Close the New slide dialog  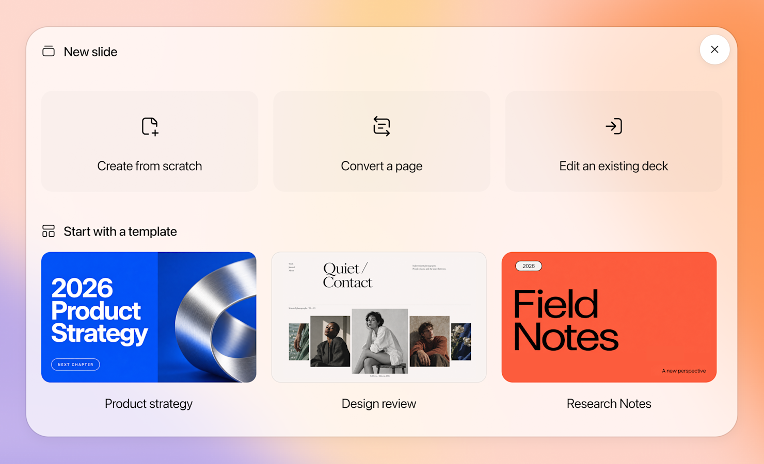tap(714, 49)
